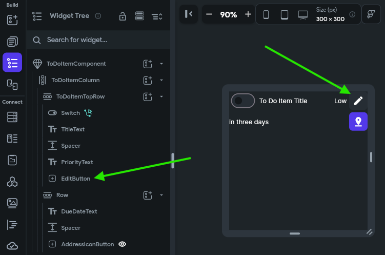Select PriorityText in widget tree
The width and height of the screenshot is (385, 255).
[x=77, y=162]
